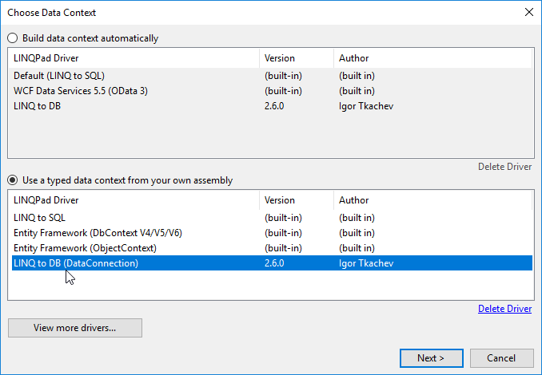Open View more drivers dialog
Image resolution: width=542 pixels, height=375 pixels.
pos(74,328)
